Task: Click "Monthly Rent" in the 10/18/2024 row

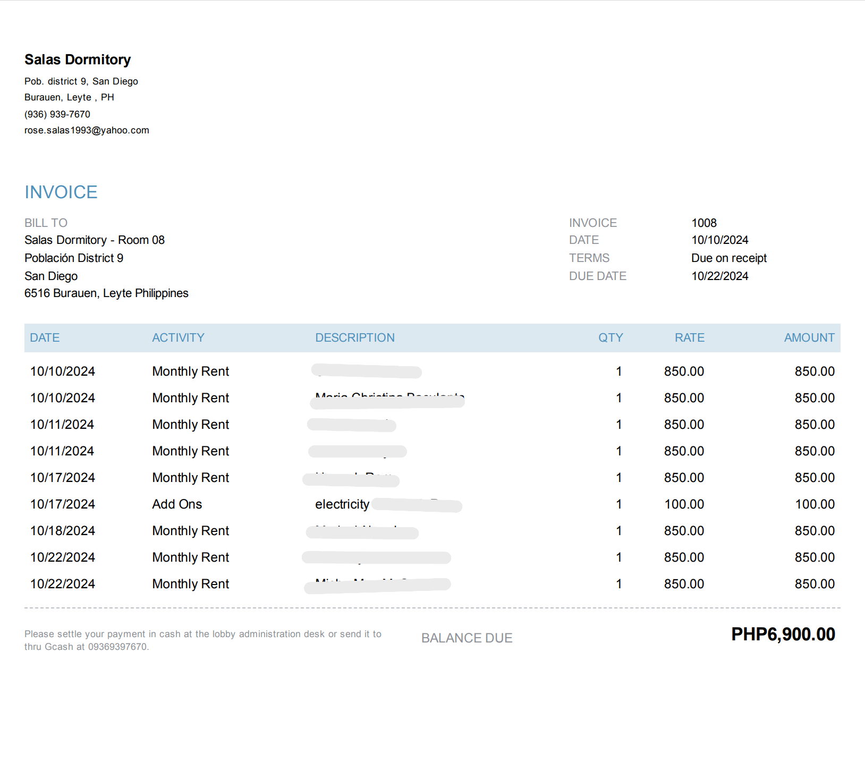Action: point(191,530)
